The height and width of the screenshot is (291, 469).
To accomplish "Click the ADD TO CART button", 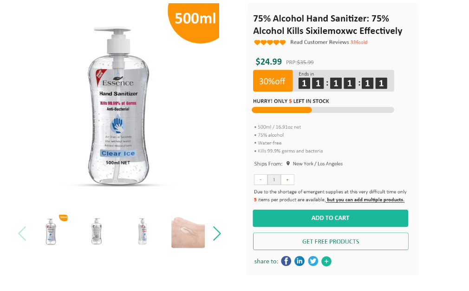I will (x=330, y=218).
